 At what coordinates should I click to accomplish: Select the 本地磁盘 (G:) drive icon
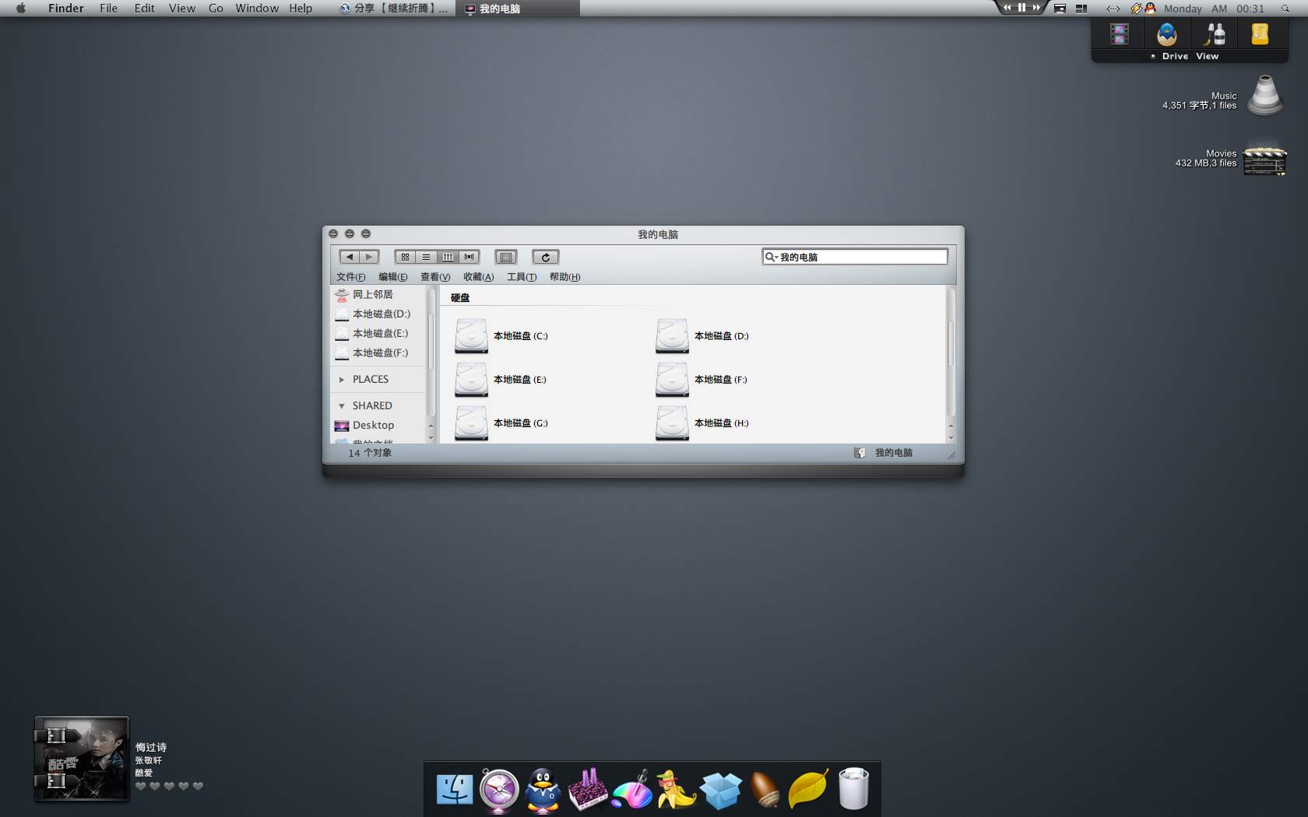(471, 423)
